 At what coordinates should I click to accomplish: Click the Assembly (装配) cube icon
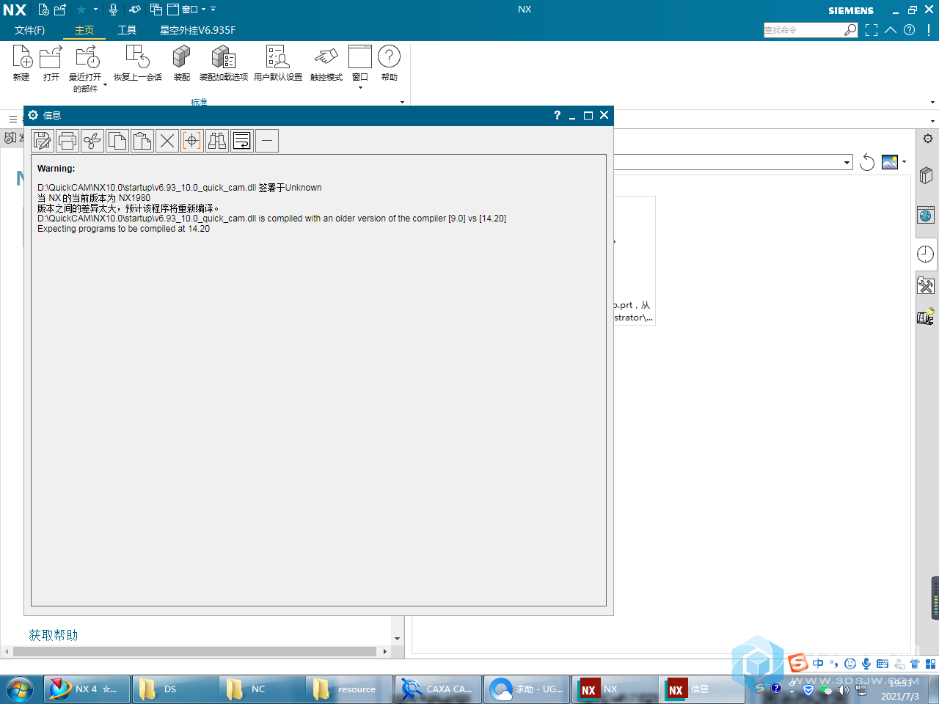(181, 57)
